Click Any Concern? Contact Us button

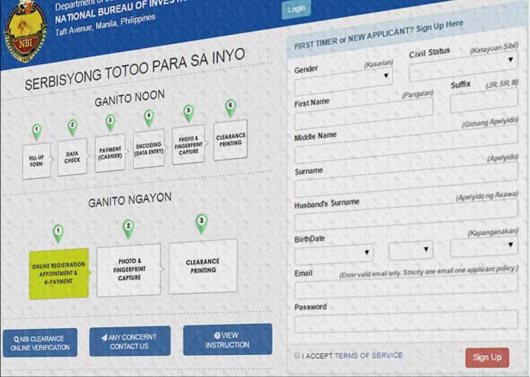(x=130, y=341)
